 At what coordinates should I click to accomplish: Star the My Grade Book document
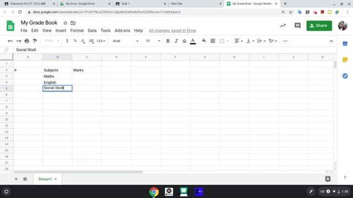[65, 23]
